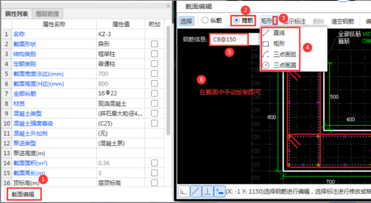Viewport: 371px width, 203px height.
Task: Edit the 钢筋信息 input field C8@150
Action: click(x=229, y=40)
